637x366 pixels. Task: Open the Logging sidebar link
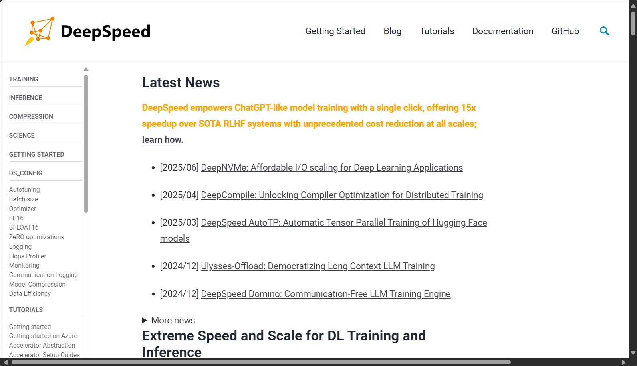click(x=20, y=246)
